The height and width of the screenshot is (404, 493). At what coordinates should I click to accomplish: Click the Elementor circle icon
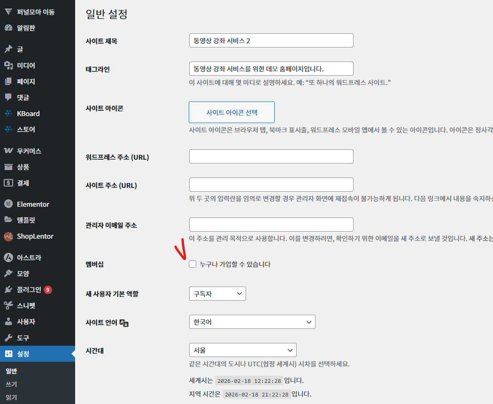(x=8, y=204)
